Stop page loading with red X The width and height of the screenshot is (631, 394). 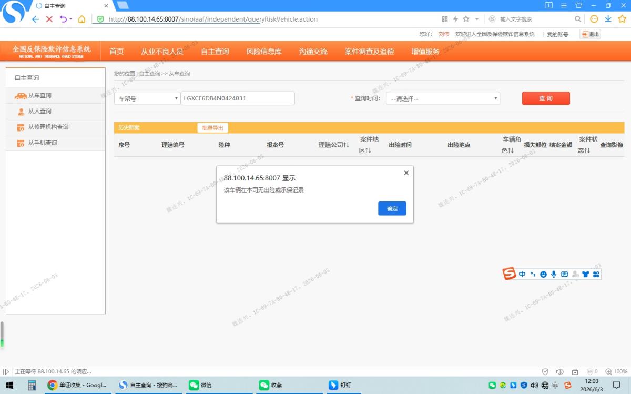[x=49, y=19]
